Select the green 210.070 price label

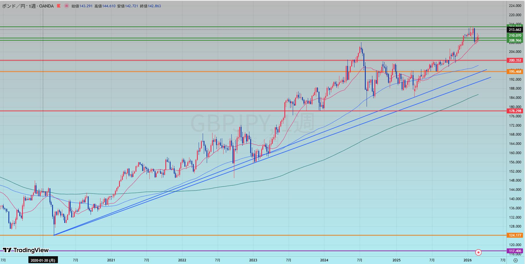[x=515, y=36]
